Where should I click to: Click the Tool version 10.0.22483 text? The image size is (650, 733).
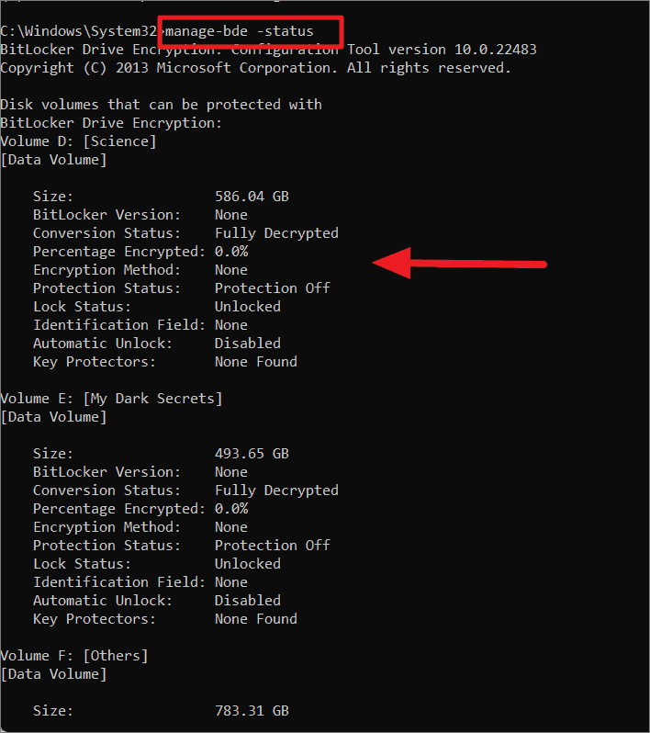point(443,50)
